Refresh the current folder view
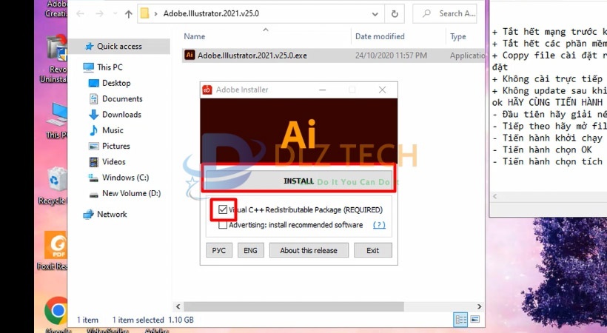The height and width of the screenshot is (333, 607). (396, 13)
